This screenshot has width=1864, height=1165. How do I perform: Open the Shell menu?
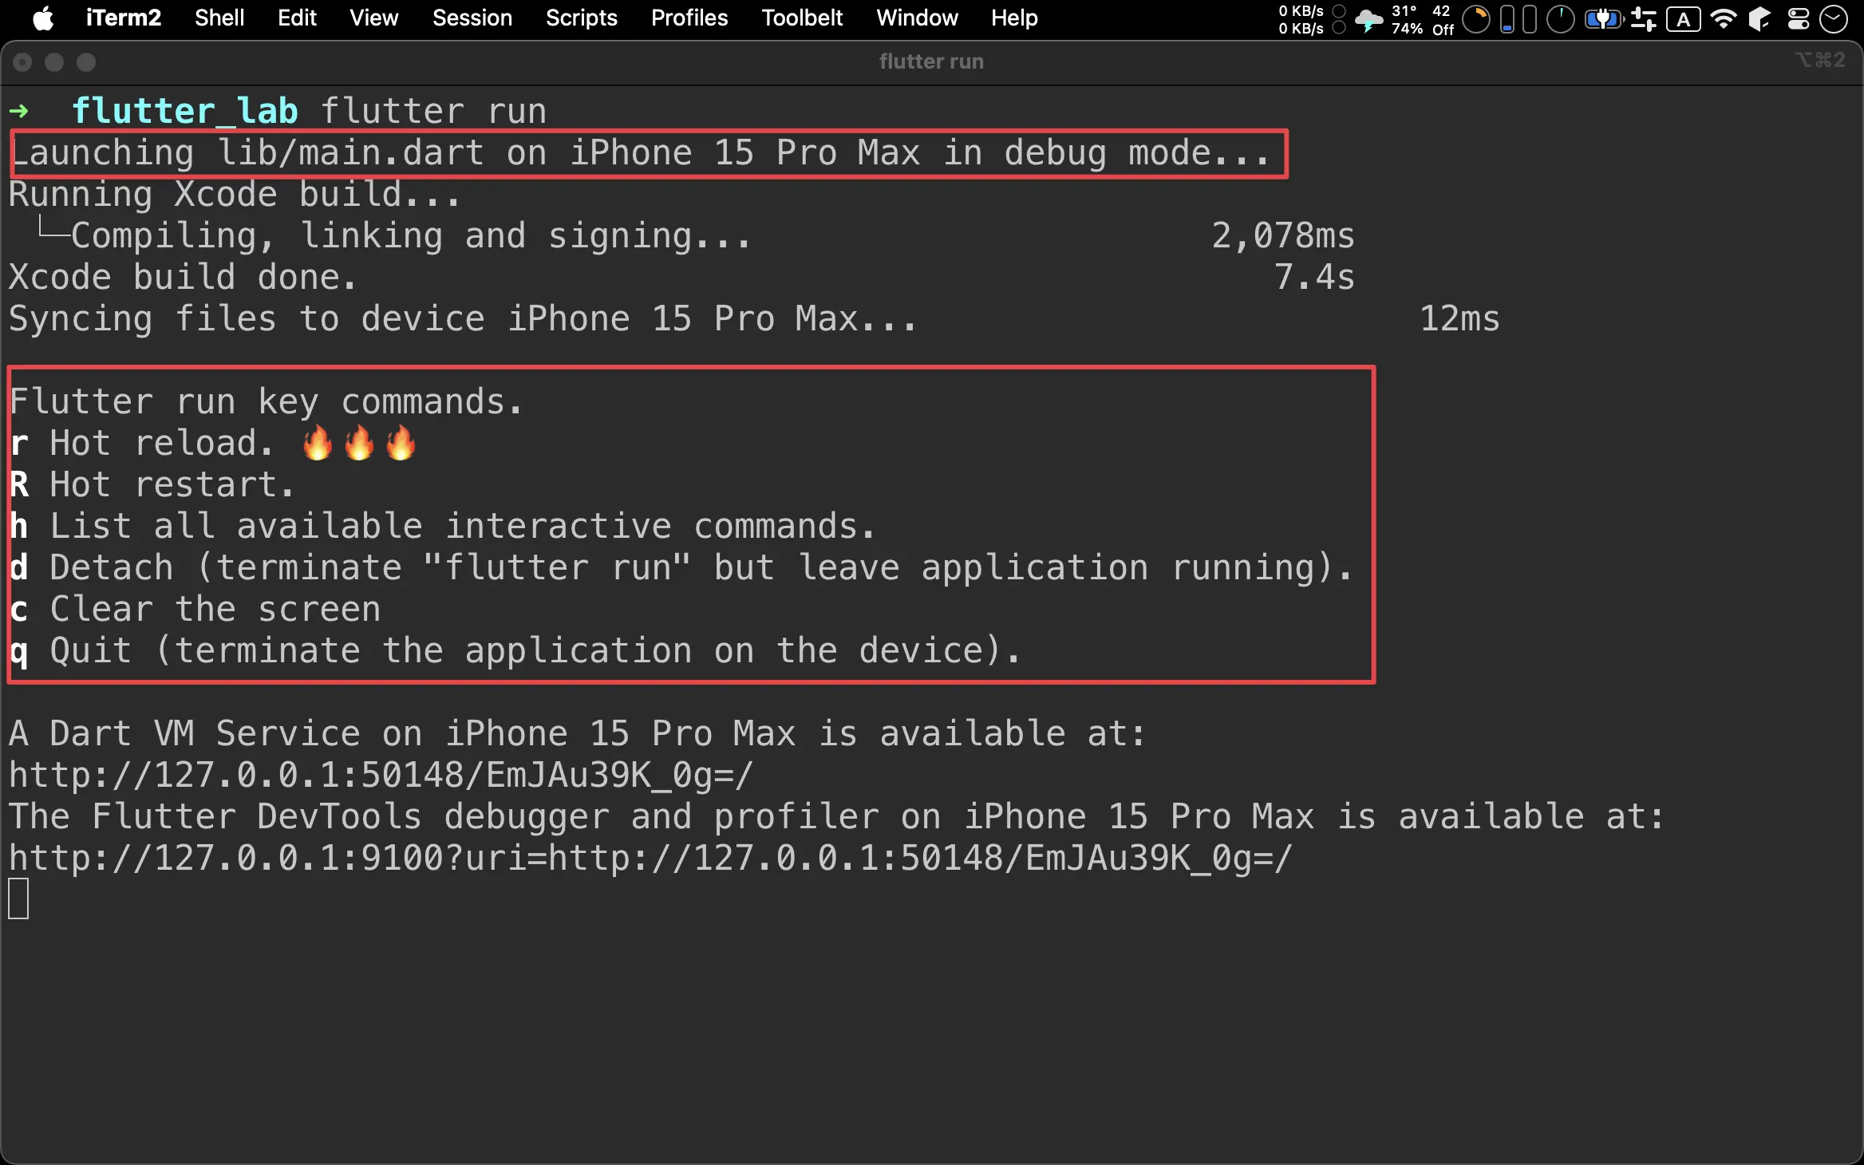219,18
